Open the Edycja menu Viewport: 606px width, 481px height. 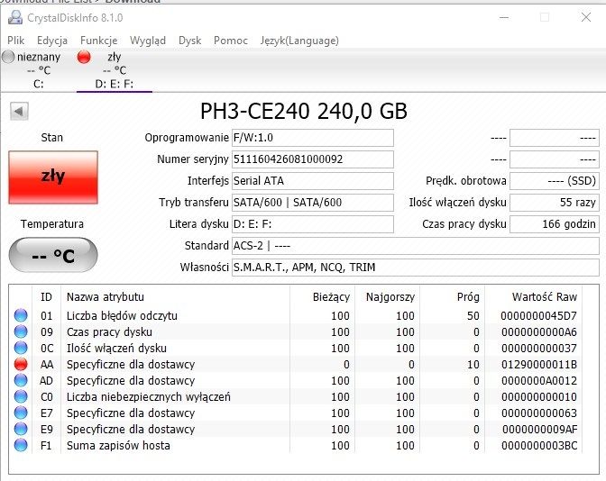coord(52,41)
